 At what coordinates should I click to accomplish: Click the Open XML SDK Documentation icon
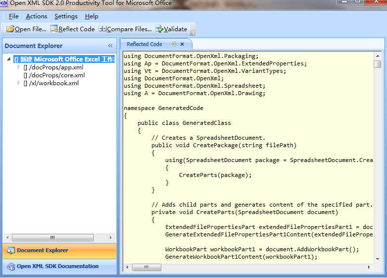[11, 267]
